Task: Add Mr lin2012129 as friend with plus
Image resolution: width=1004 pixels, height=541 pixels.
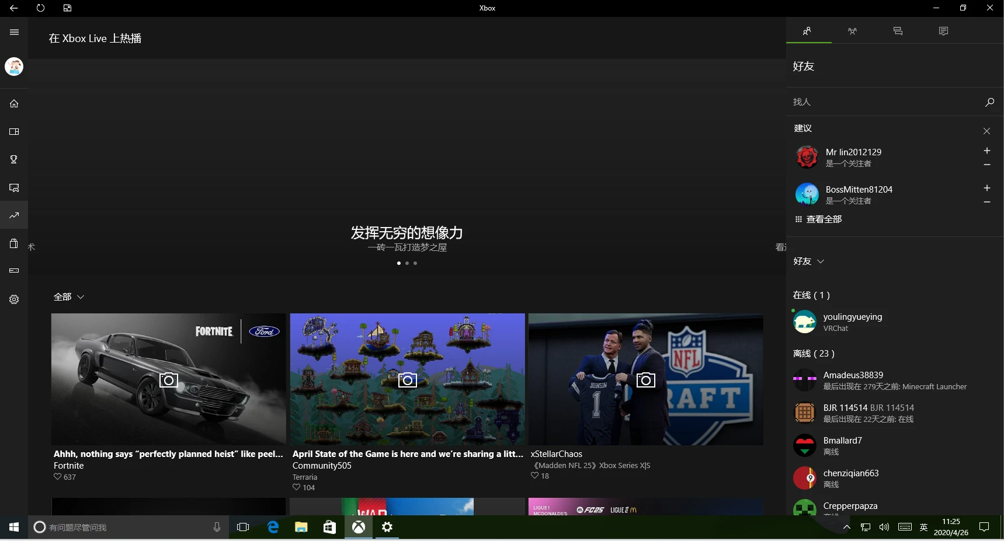Action: coord(986,151)
